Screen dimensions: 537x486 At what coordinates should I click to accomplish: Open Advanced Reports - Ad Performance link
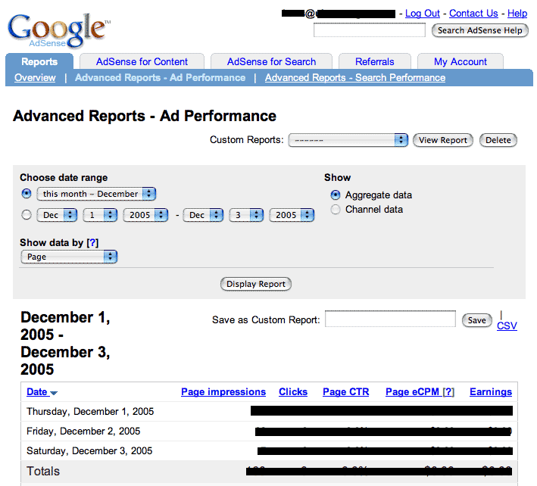click(x=161, y=78)
